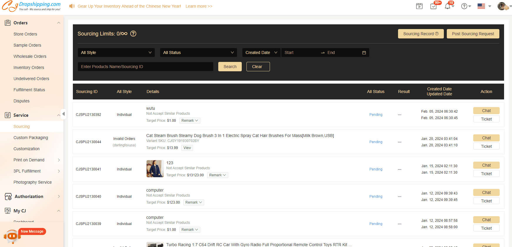Expand the Remark dropdown for wutu
Screen dimensions: 512x247
190,121
